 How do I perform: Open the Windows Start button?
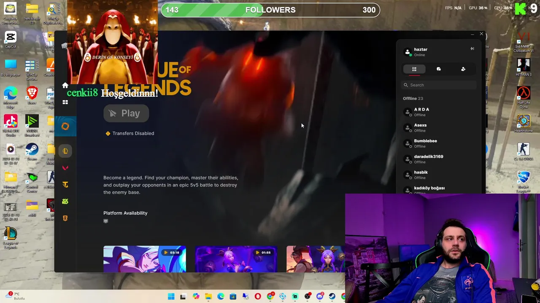tap(171, 297)
